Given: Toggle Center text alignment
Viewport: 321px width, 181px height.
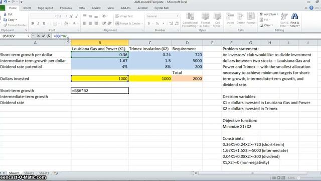Looking at the screenshot, I should (90, 24).
